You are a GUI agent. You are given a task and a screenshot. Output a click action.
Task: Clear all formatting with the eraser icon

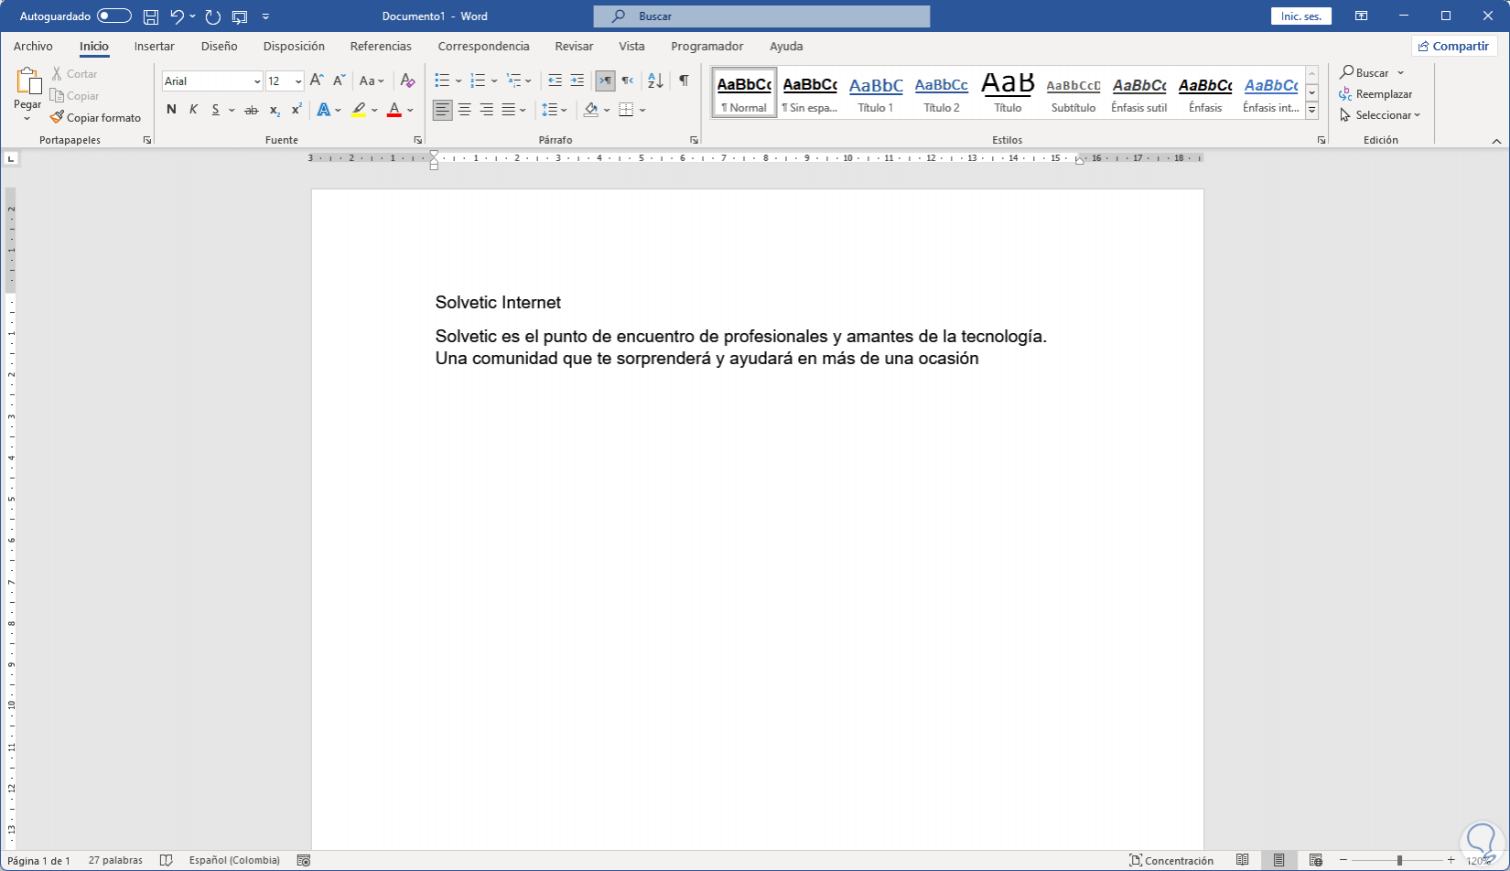coord(408,81)
